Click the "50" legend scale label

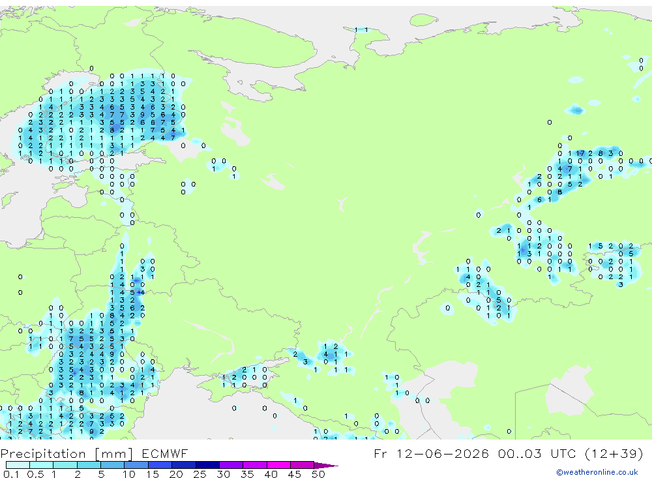point(318,474)
